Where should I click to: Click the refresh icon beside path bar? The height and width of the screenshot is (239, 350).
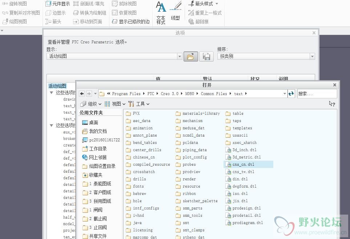click(x=291, y=94)
